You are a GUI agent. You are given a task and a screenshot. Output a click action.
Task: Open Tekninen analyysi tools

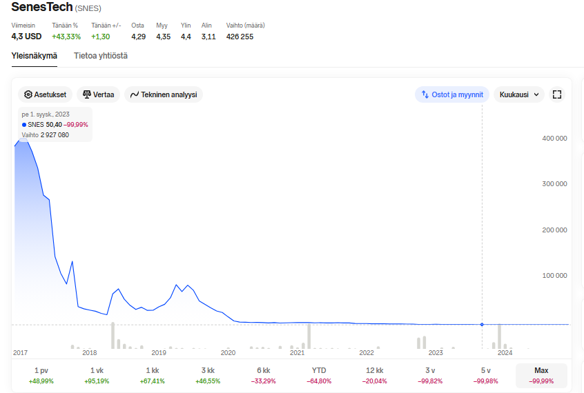pos(164,94)
